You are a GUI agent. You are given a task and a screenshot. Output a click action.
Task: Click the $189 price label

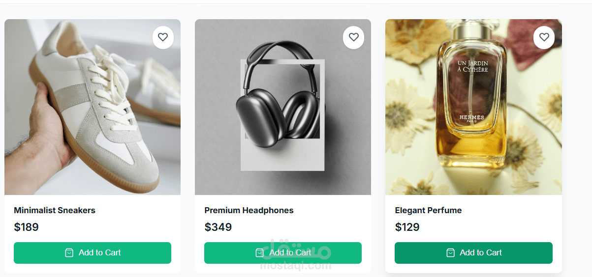tap(26, 227)
